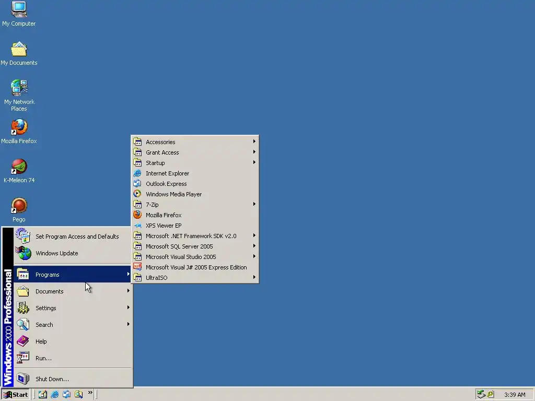This screenshot has height=401, width=535.
Task: Open XPS Viewer EP from Programs
Action: [x=195, y=226]
